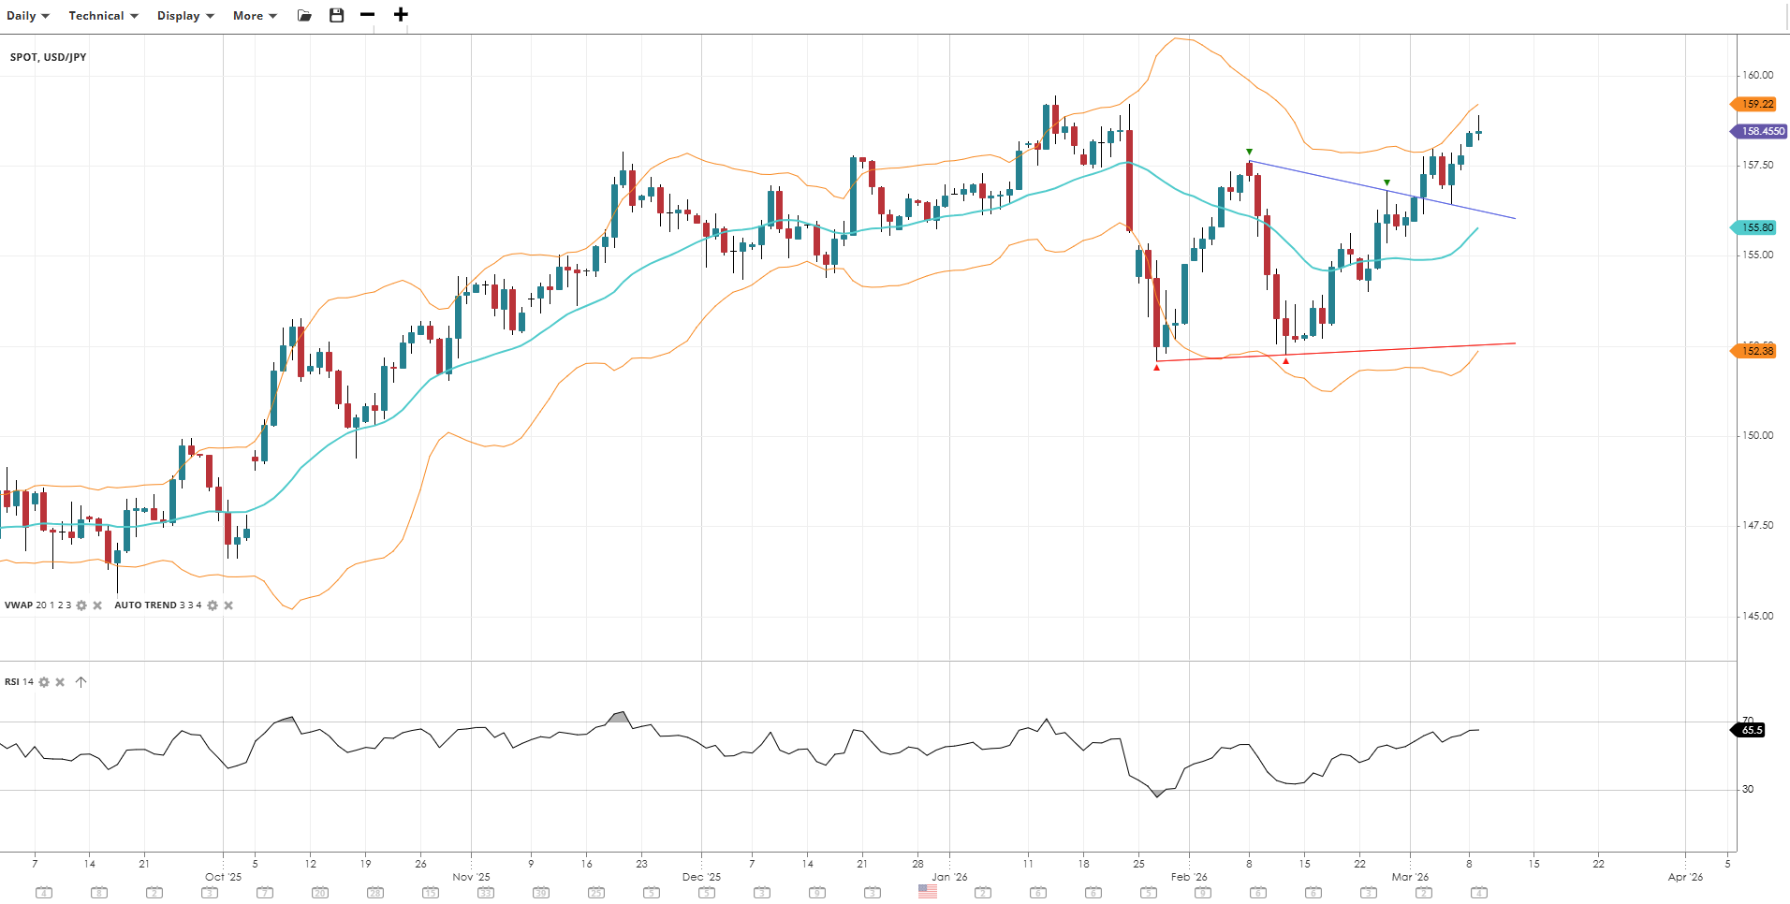Viewport: 1790px width, 904px height.
Task: Open AUTO TREND settings gear
Action: pos(213,605)
